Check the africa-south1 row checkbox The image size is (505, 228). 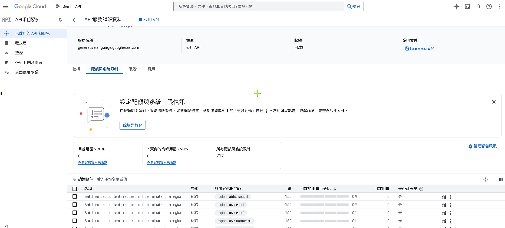75,197
